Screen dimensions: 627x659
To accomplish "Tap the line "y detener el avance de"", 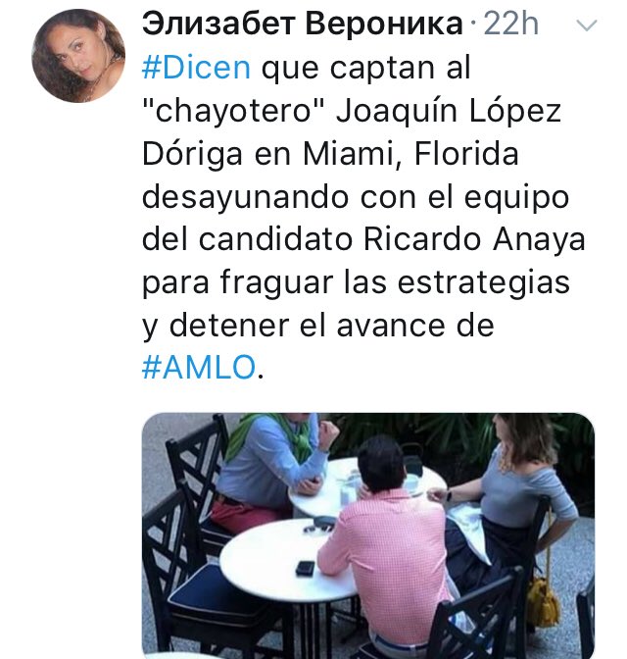I will coord(318,327).
